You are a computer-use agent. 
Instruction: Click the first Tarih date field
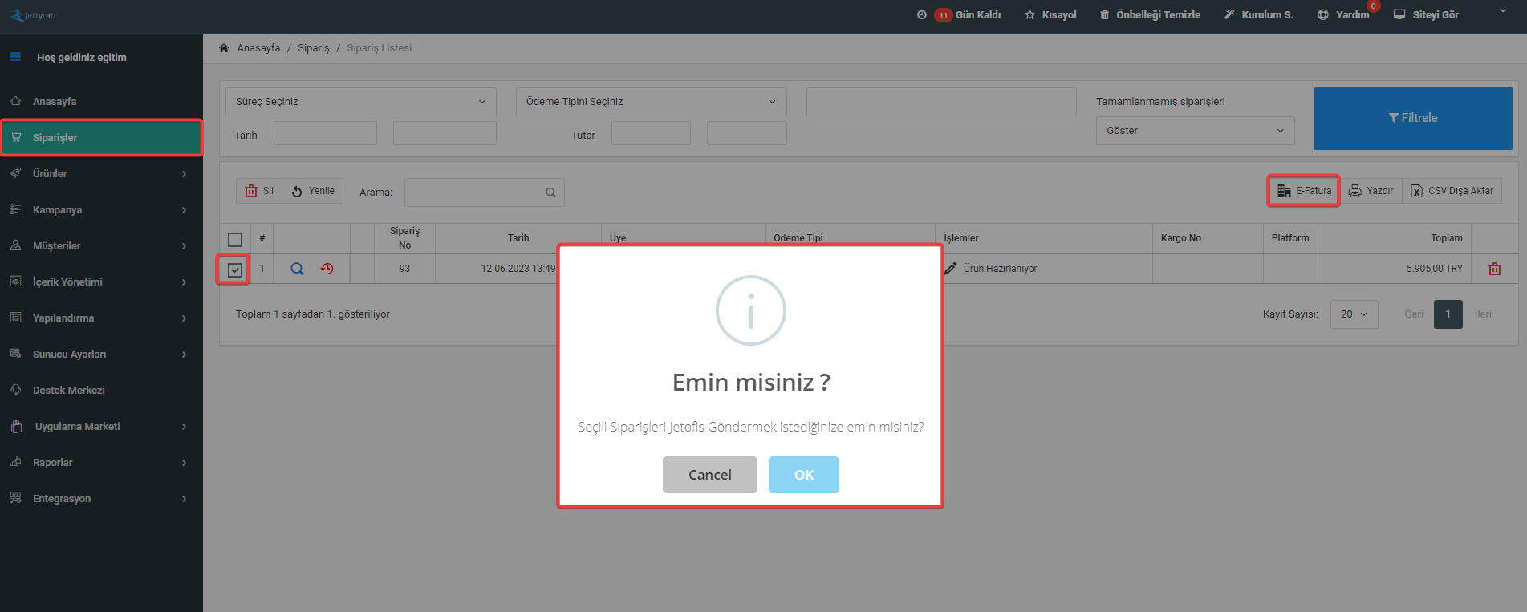point(325,133)
